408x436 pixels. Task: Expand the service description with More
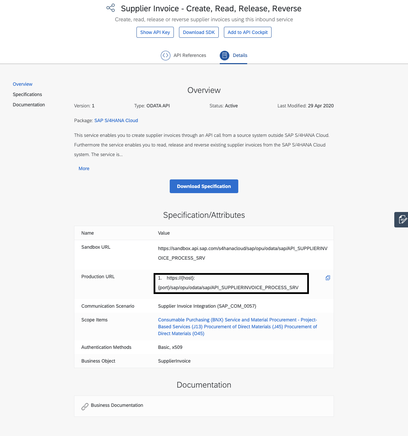(x=84, y=168)
